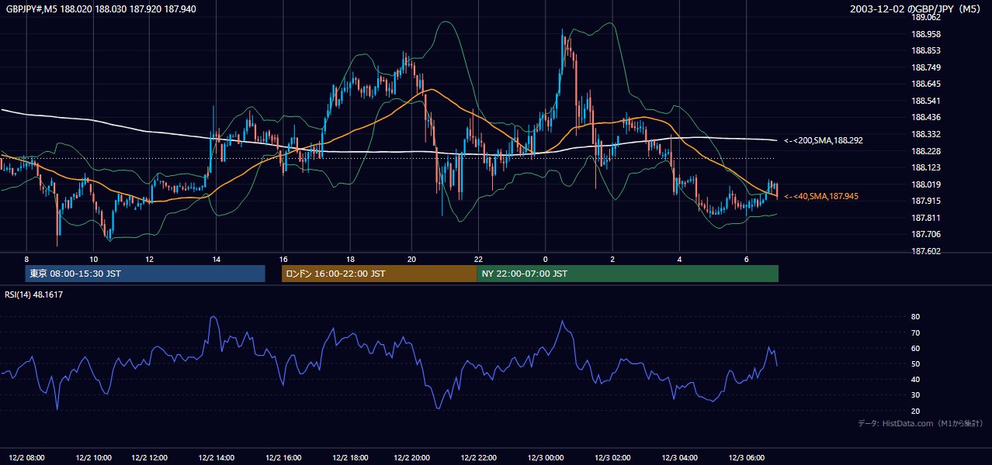The height and width of the screenshot is (465, 992).
Task: Click the 12/2 12:00 date axis label
Action: pos(150,458)
